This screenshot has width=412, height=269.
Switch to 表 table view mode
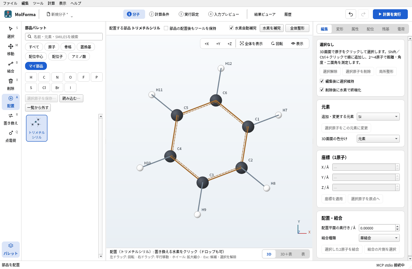pos(303,254)
